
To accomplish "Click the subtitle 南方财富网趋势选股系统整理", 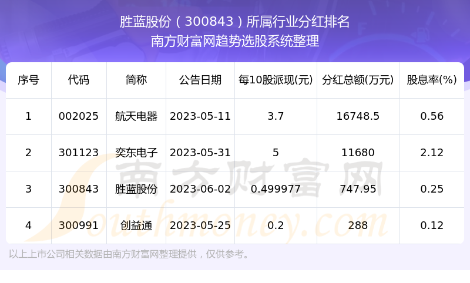I will pos(234,41).
